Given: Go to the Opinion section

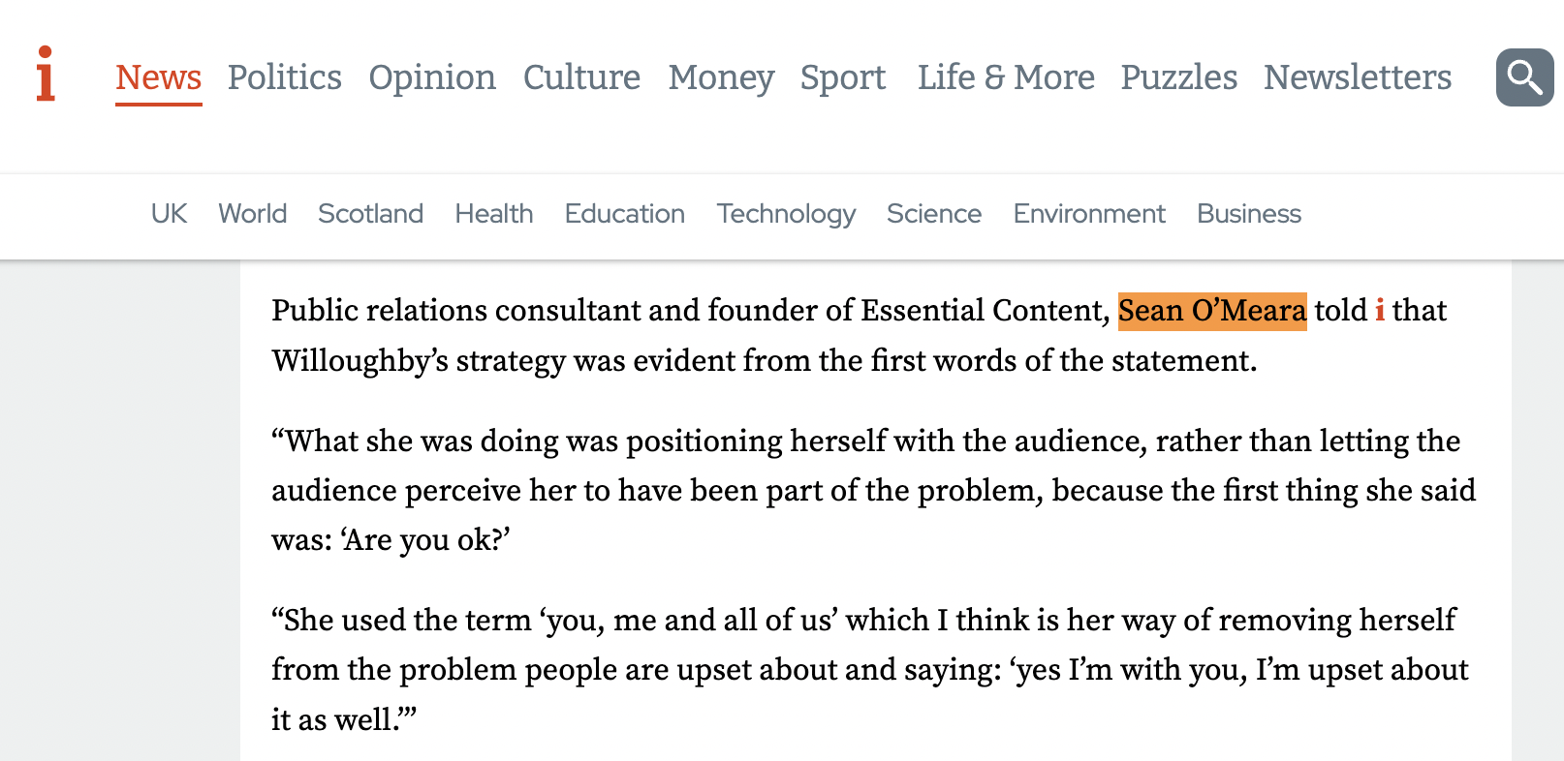Looking at the screenshot, I should pos(432,77).
